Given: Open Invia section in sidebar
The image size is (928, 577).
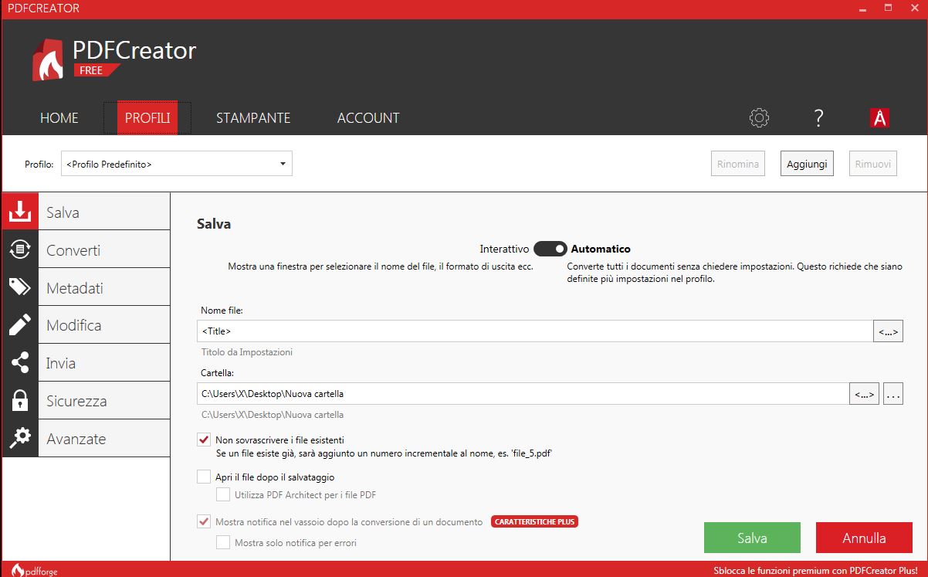Looking at the screenshot, I should pyautogui.click(x=86, y=363).
